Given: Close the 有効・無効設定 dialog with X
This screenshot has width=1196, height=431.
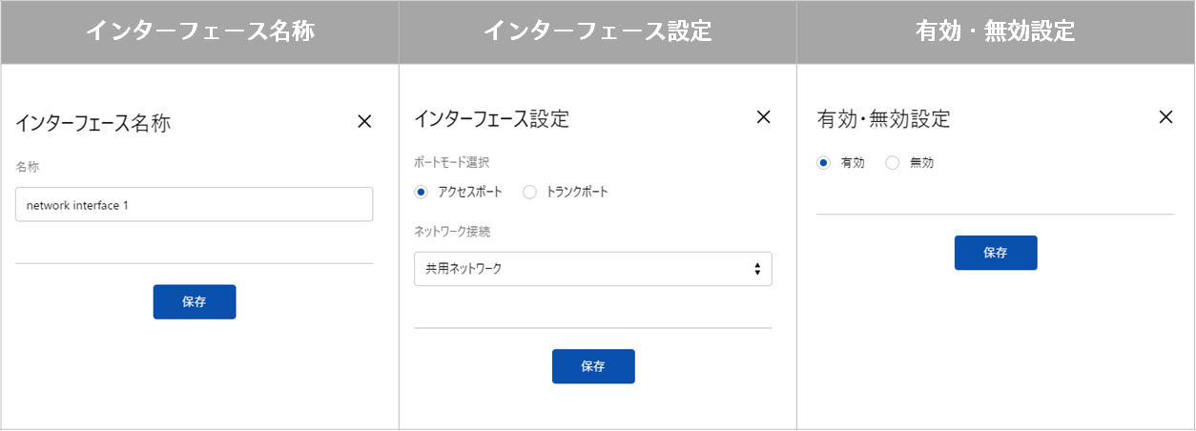Looking at the screenshot, I should point(1165,117).
